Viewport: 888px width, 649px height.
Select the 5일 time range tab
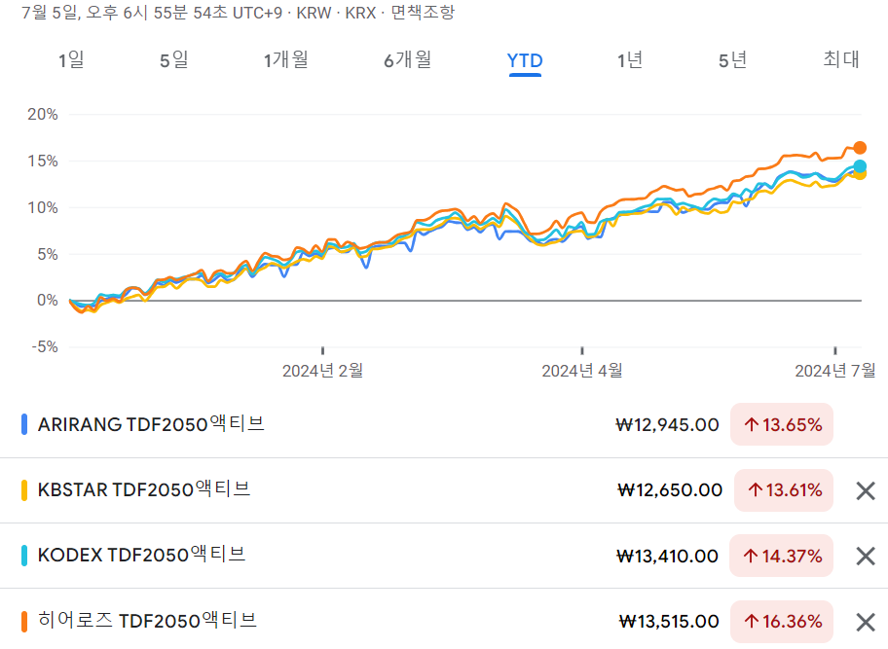(x=174, y=59)
